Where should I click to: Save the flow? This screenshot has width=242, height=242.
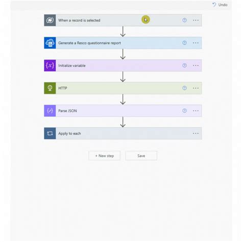[141, 156]
